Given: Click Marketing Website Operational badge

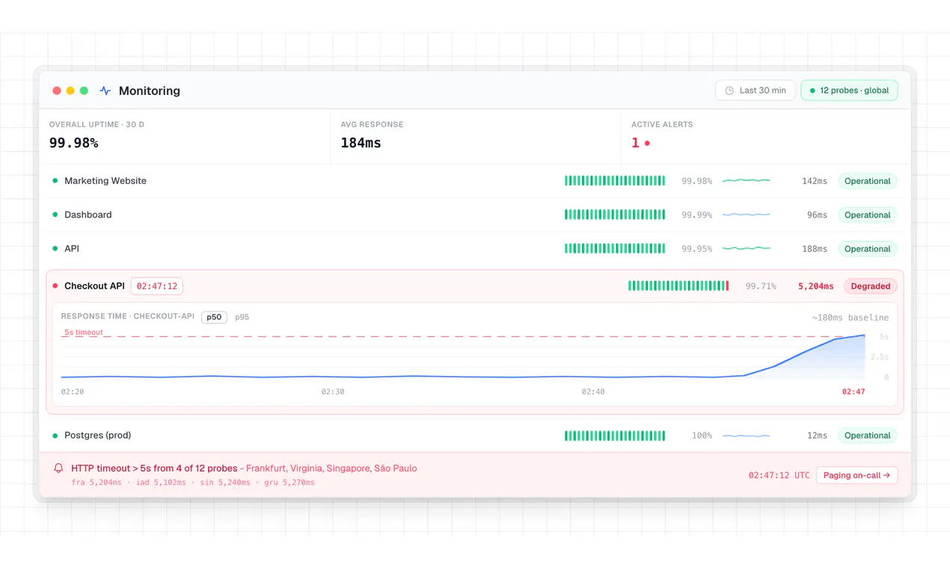Looking at the screenshot, I should (x=867, y=181).
